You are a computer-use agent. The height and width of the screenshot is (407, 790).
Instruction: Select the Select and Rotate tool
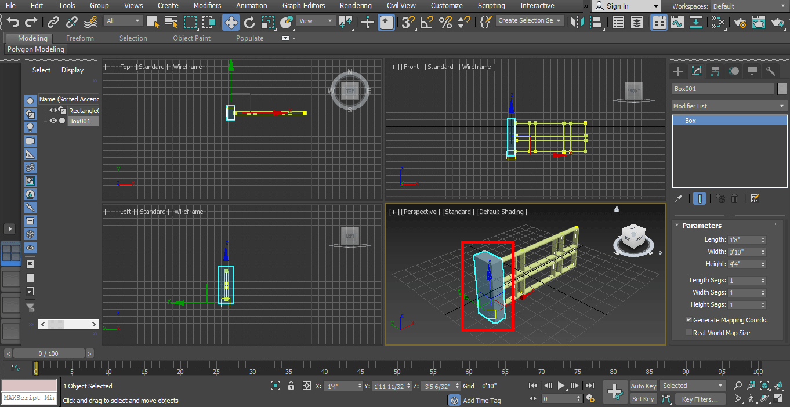(x=249, y=23)
